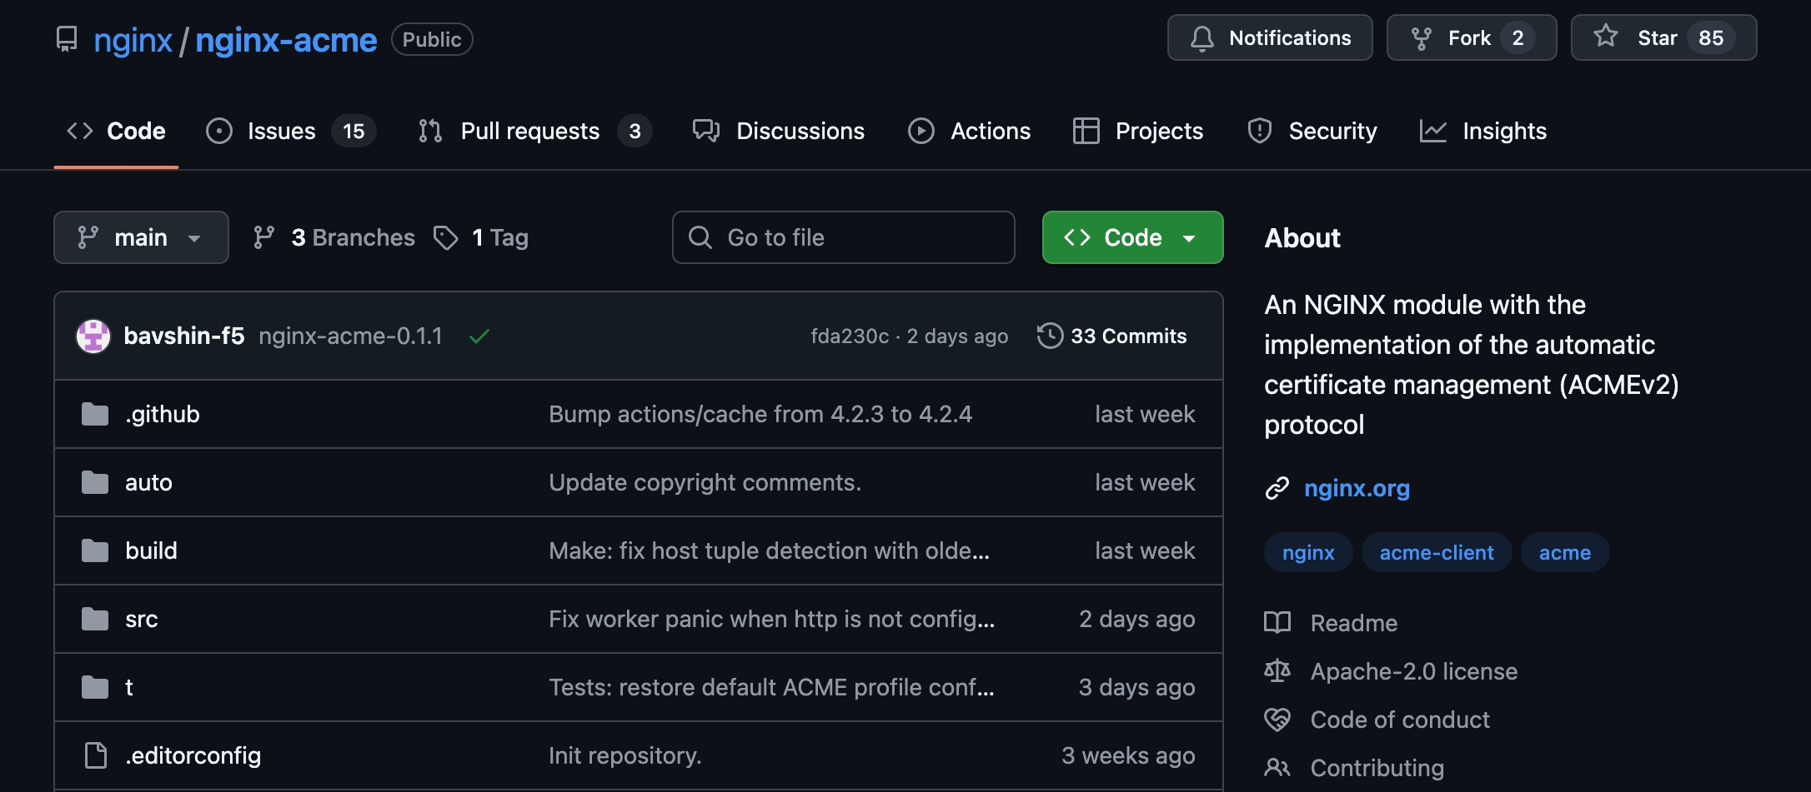The width and height of the screenshot is (1811, 792).
Task: Click the bavshin-f5 user avatar
Action: pyautogui.click(x=93, y=336)
